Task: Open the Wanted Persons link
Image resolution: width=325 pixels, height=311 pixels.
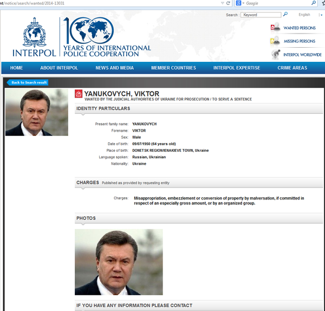Action: click(299, 28)
